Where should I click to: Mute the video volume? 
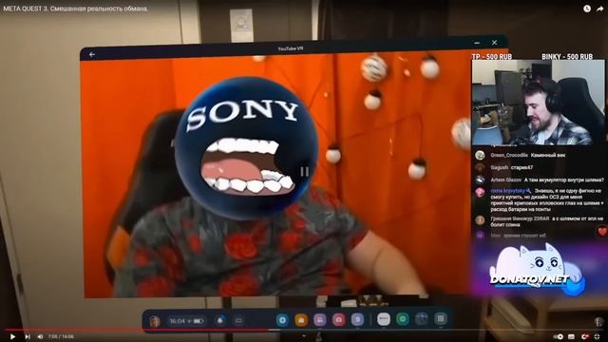(x=40, y=336)
